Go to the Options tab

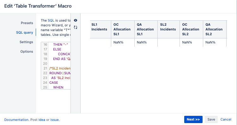[x=27, y=51]
